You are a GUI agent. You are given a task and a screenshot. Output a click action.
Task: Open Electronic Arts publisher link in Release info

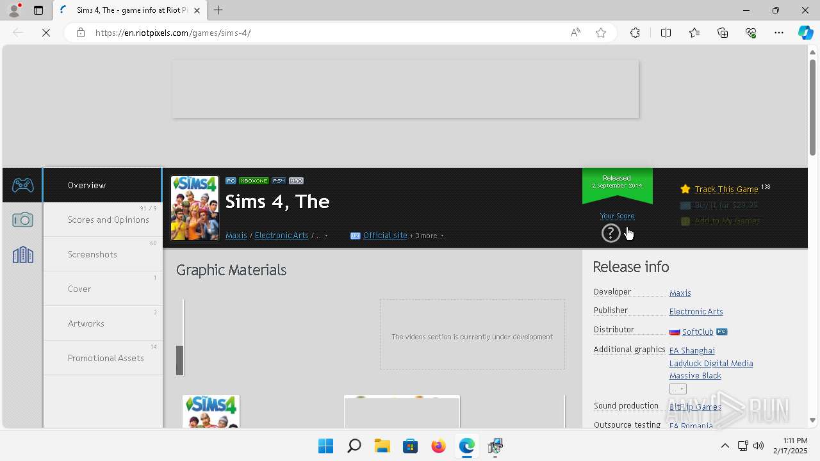696,312
